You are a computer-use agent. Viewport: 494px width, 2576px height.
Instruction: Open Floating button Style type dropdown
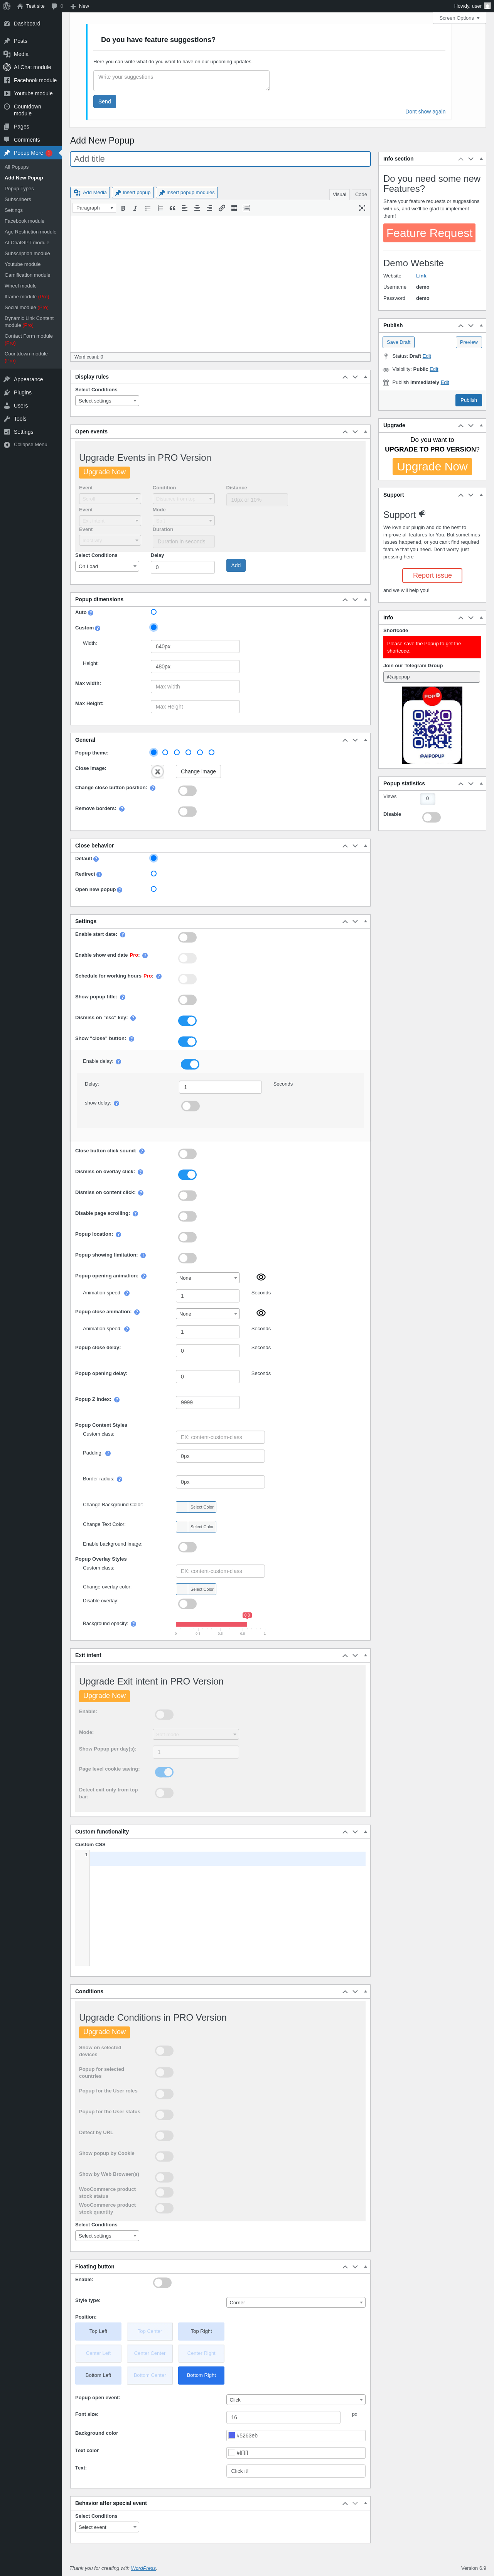296,2302
